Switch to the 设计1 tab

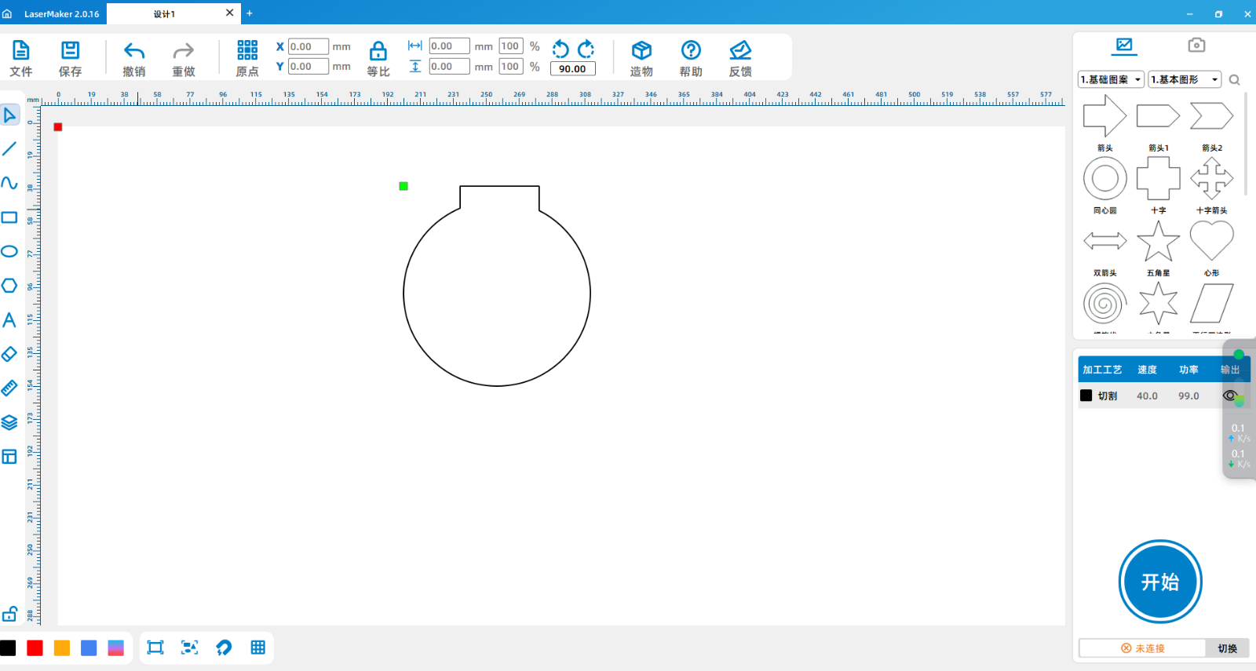coord(165,13)
